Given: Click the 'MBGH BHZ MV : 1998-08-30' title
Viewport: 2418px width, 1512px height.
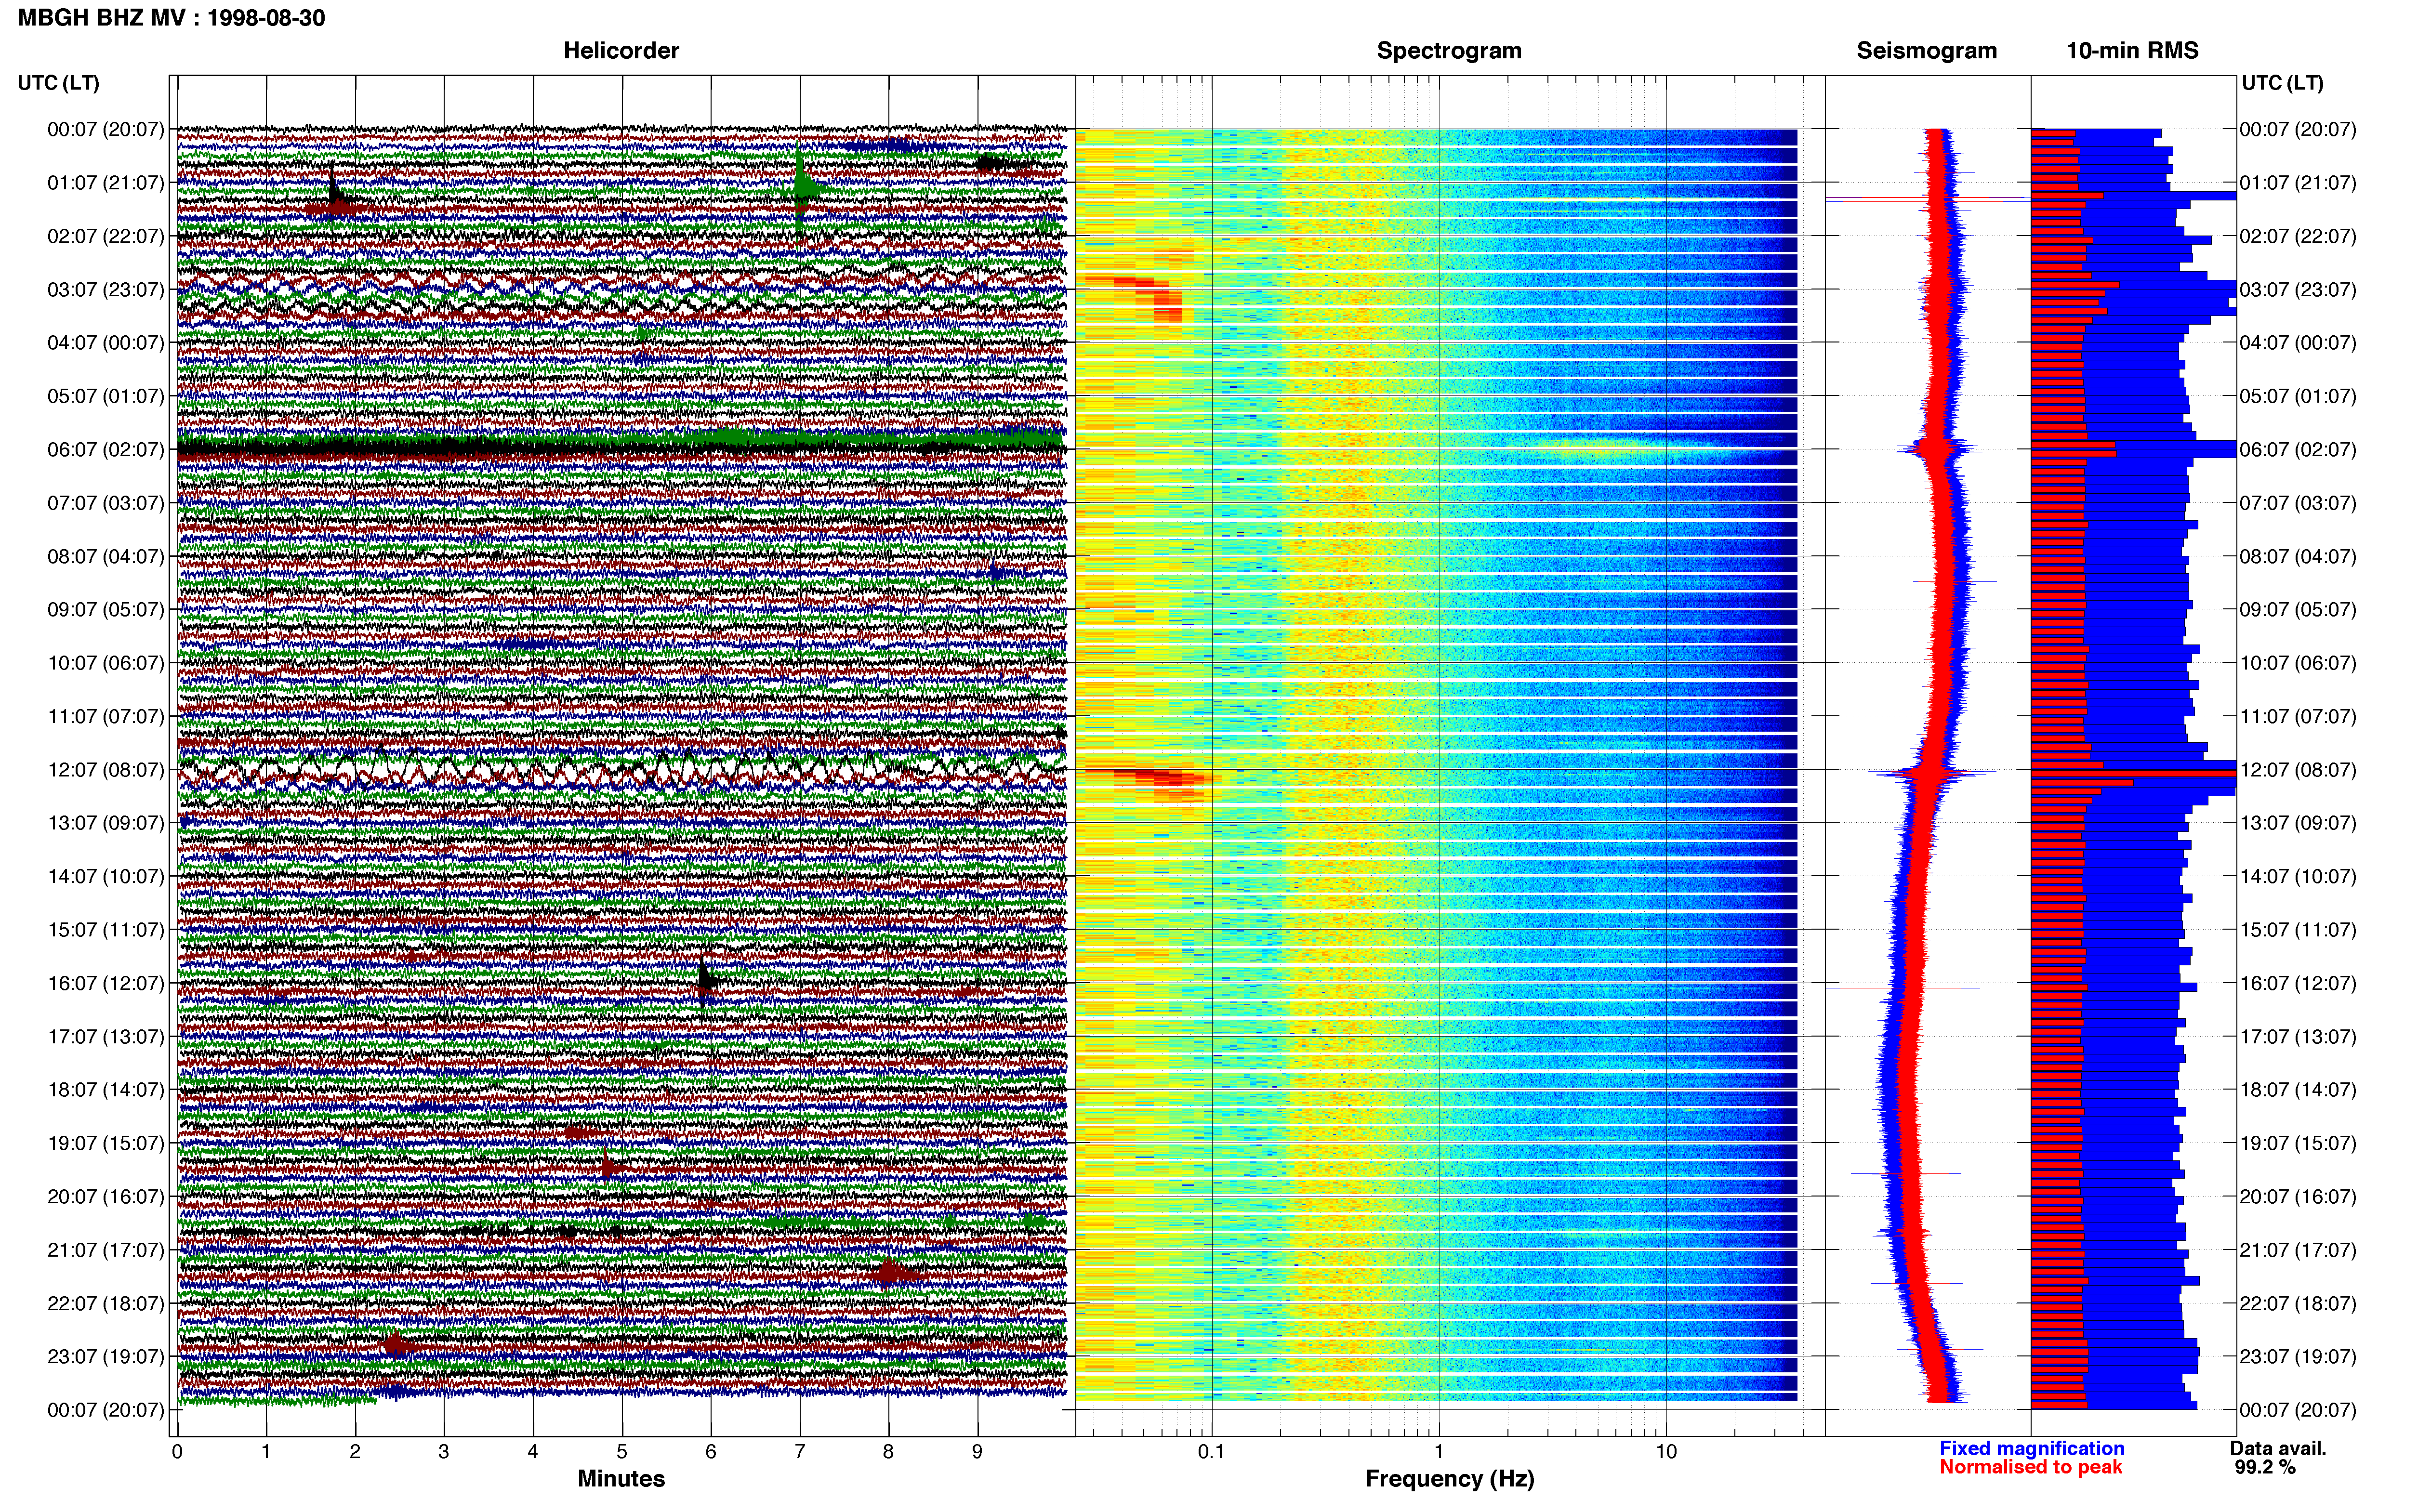Looking at the screenshot, I should point(171,18).
